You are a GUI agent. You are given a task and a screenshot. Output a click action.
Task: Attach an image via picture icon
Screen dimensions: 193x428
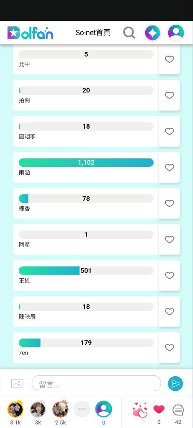(17, 384)
